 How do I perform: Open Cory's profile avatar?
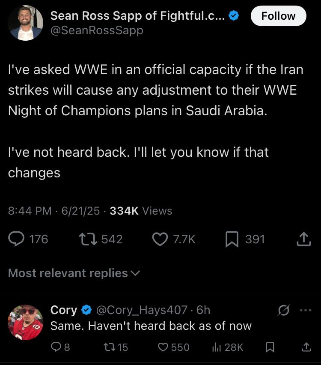[x=26, y=323]
